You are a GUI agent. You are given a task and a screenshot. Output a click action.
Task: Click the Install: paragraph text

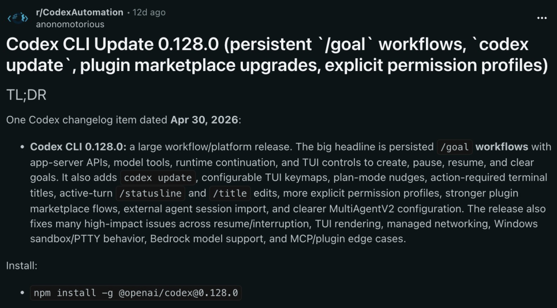(22, 266)
